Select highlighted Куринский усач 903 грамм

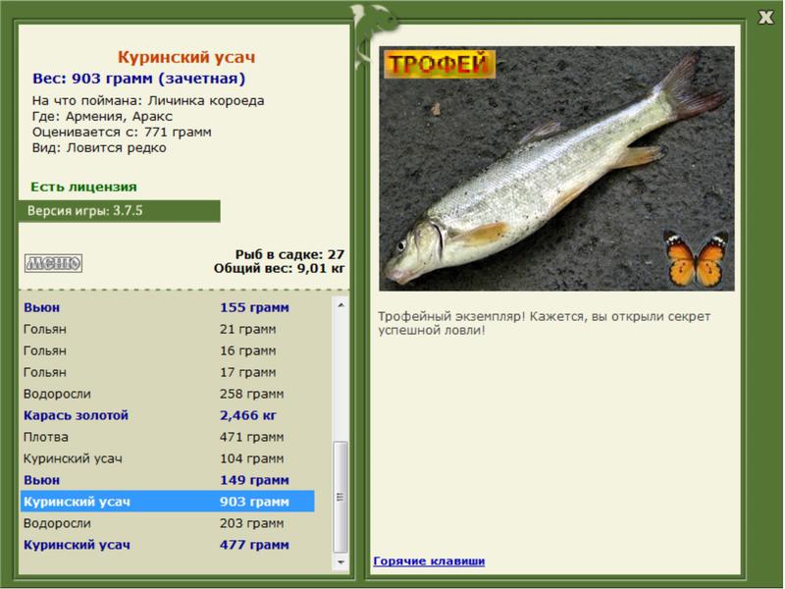point(167,502)
